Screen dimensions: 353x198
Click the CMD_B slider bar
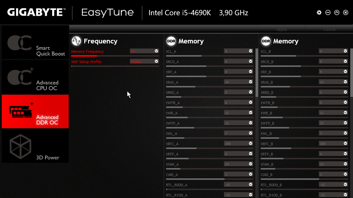(304, 179)
